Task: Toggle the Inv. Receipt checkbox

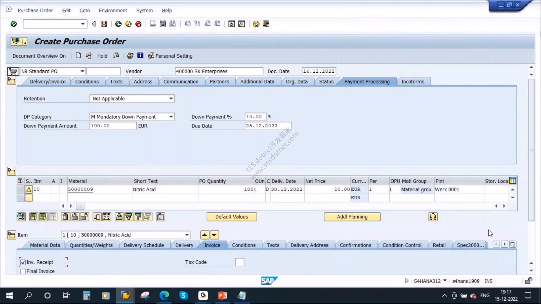Action: tap(23, 262)
